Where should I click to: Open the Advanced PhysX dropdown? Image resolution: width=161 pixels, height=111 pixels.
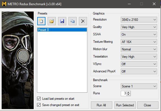pos(139,72)
